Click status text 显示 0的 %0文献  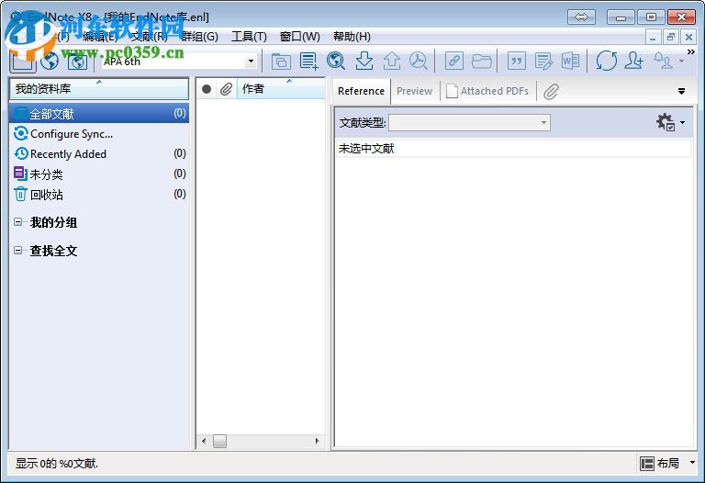click(x=57, y=463)
